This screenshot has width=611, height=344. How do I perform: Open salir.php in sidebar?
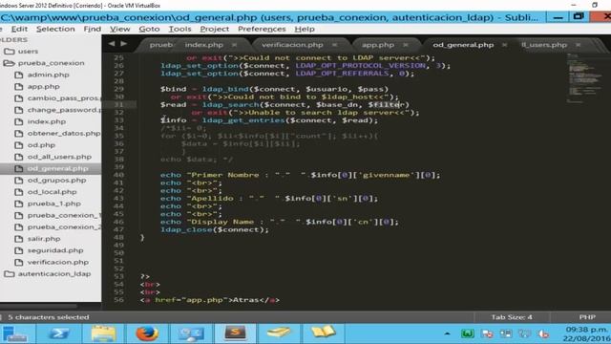[44, 238]
